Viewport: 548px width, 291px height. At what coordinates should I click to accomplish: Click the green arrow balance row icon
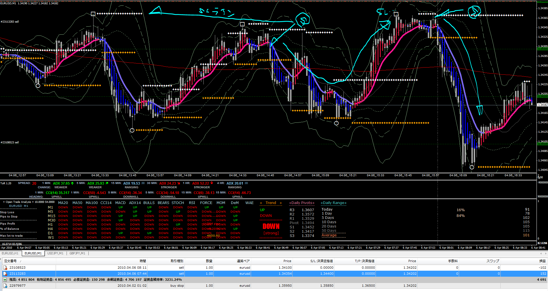click(5, 280)
